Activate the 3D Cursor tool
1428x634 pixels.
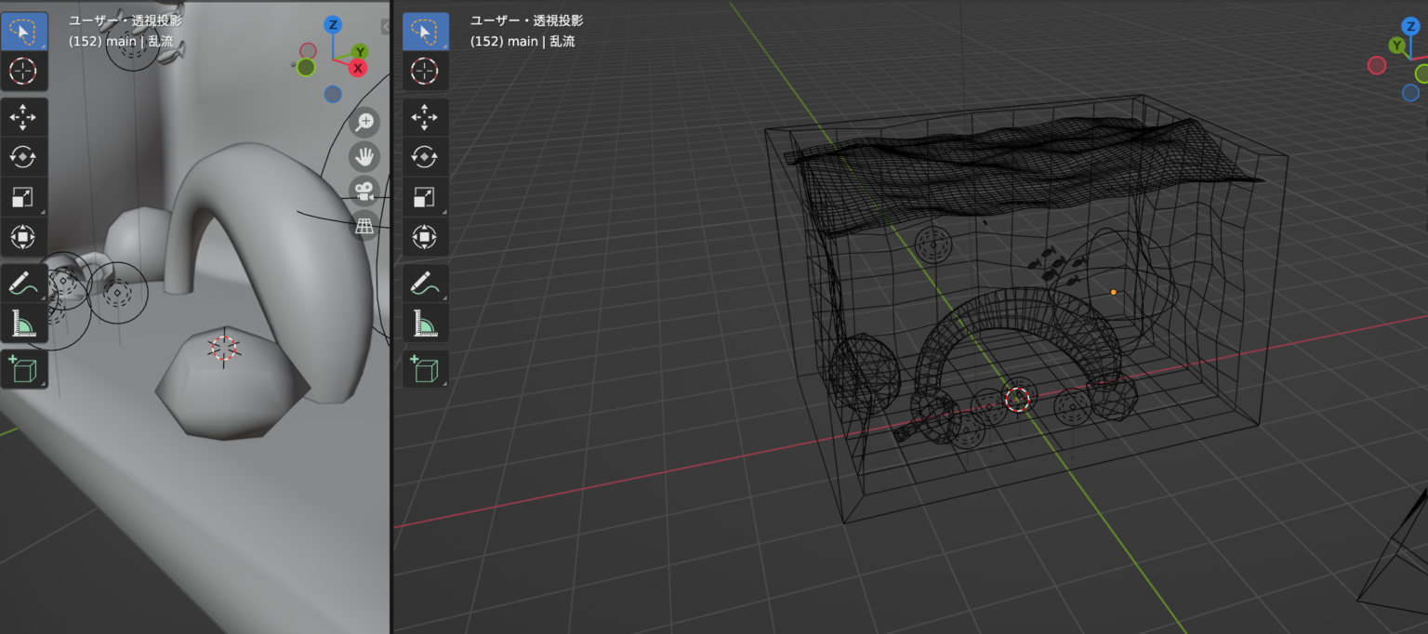[x=25, y=72]
